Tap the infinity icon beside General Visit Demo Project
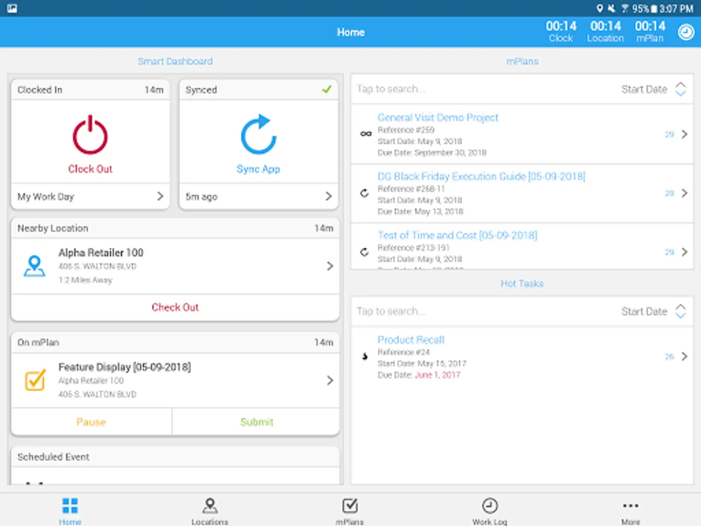Screen dimensions: 701x526 [x=366, y=134]
